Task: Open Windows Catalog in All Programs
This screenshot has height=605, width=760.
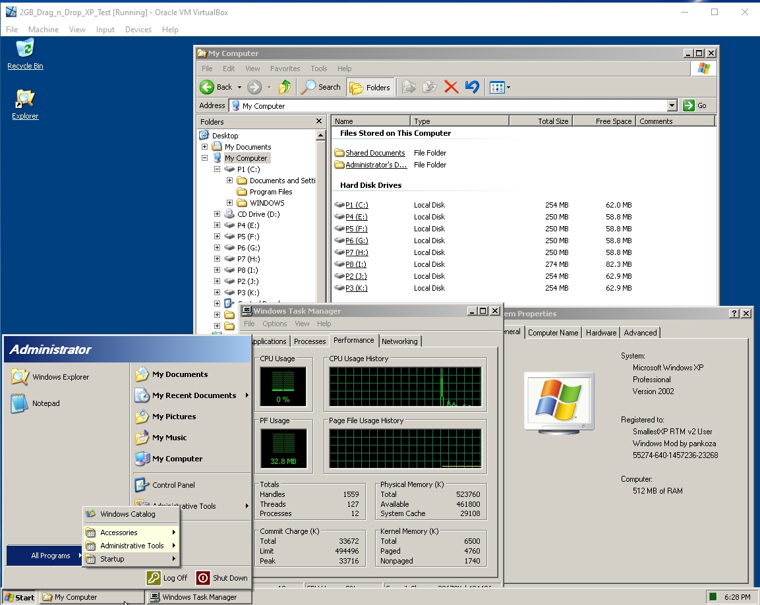Action: [131, 514]
